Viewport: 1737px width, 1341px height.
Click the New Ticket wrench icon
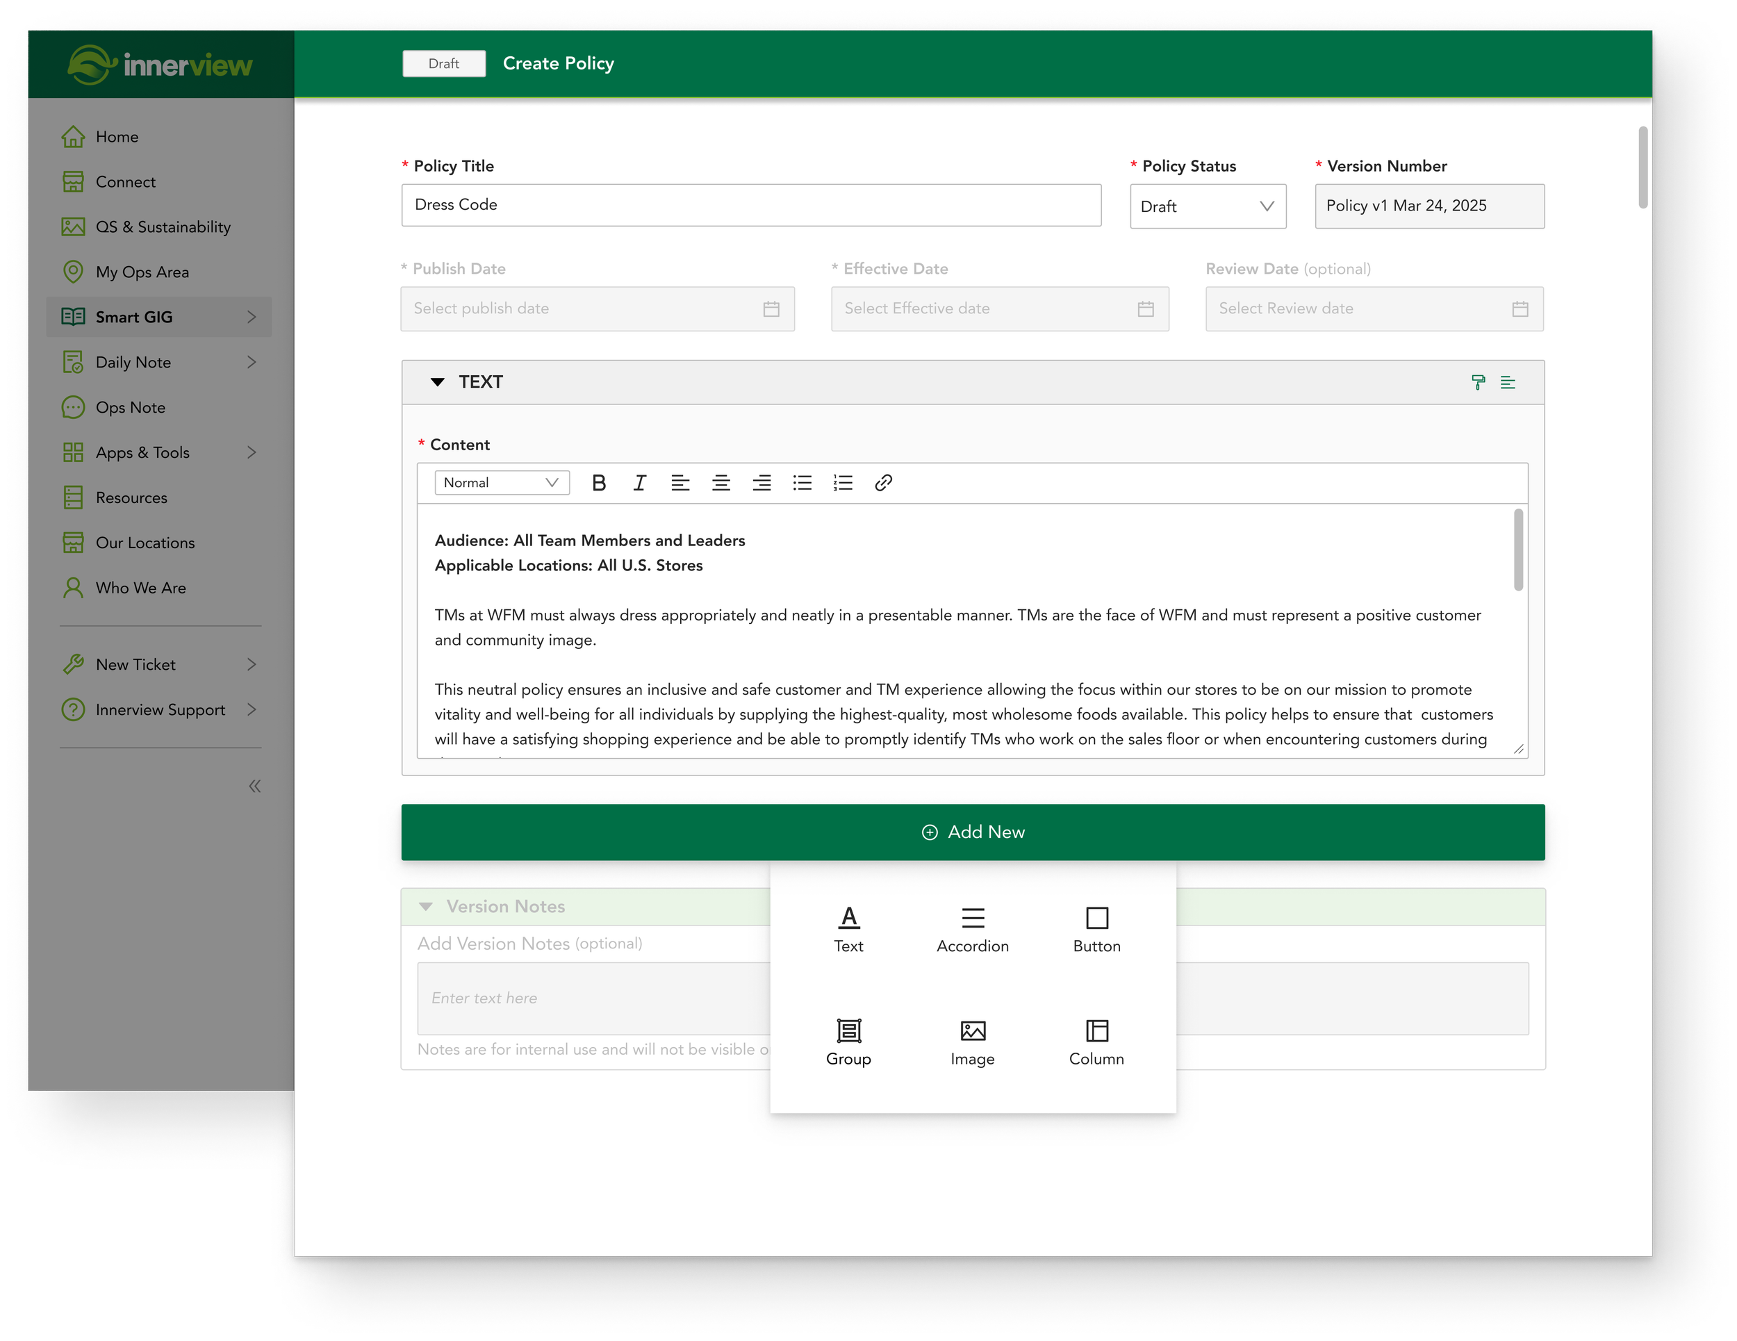coord(73,665)
